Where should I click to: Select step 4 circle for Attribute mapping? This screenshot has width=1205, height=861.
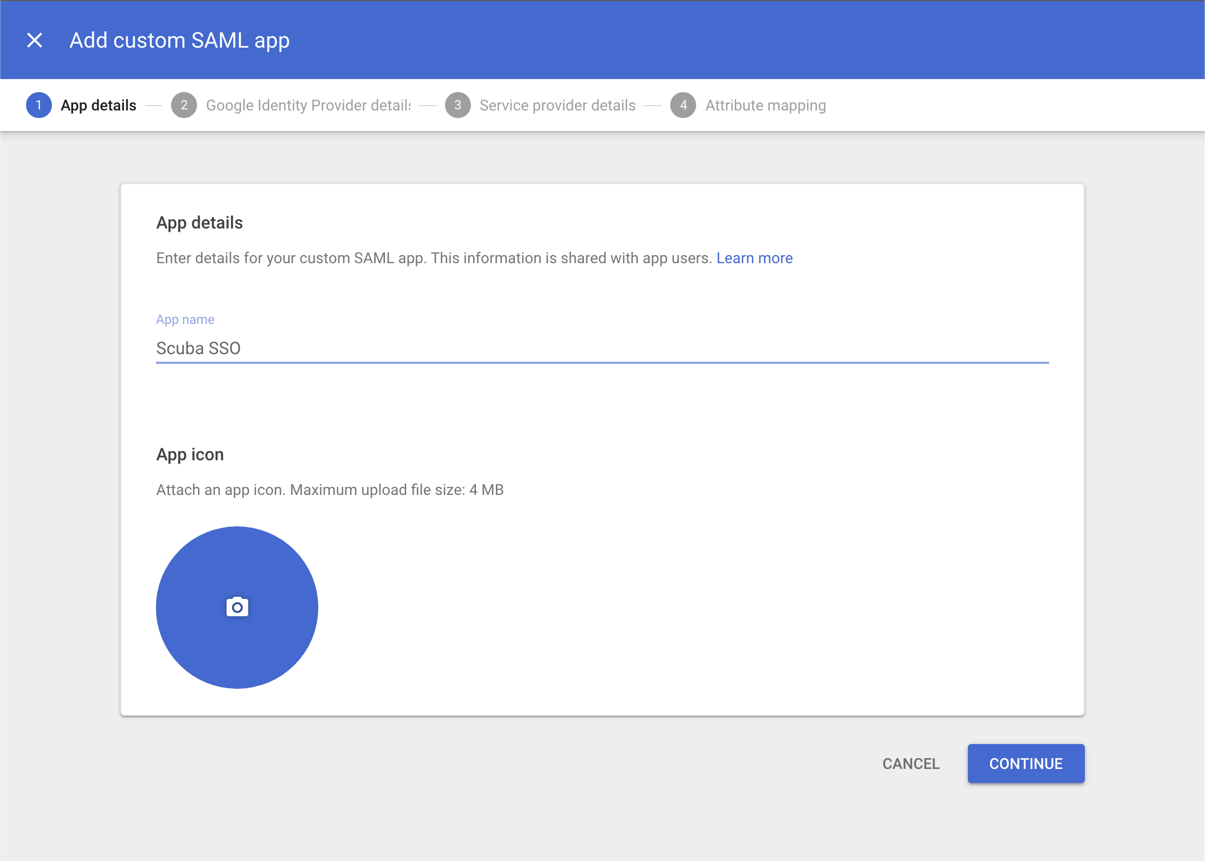683,105
